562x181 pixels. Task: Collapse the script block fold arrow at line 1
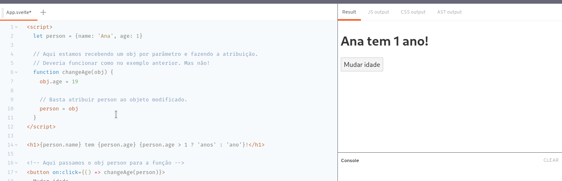16,27
